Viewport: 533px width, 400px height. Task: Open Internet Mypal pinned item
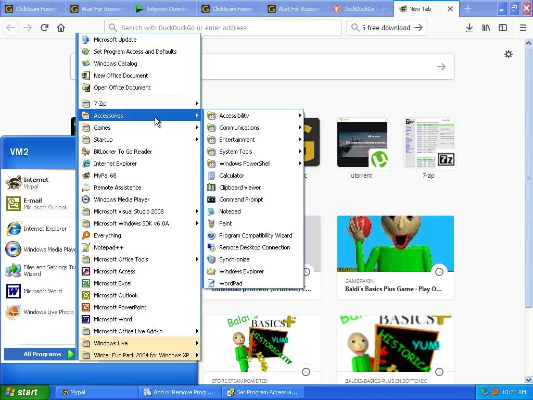click(40, 183)
